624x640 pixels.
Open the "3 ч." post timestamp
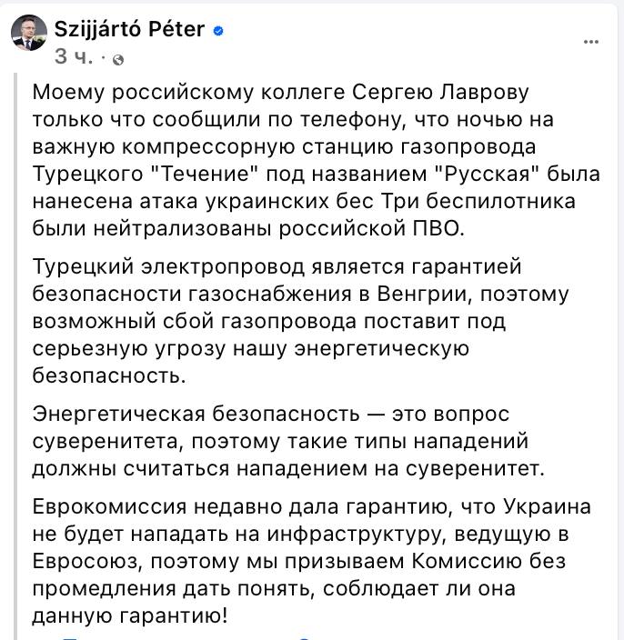click(x=71, y=56)
